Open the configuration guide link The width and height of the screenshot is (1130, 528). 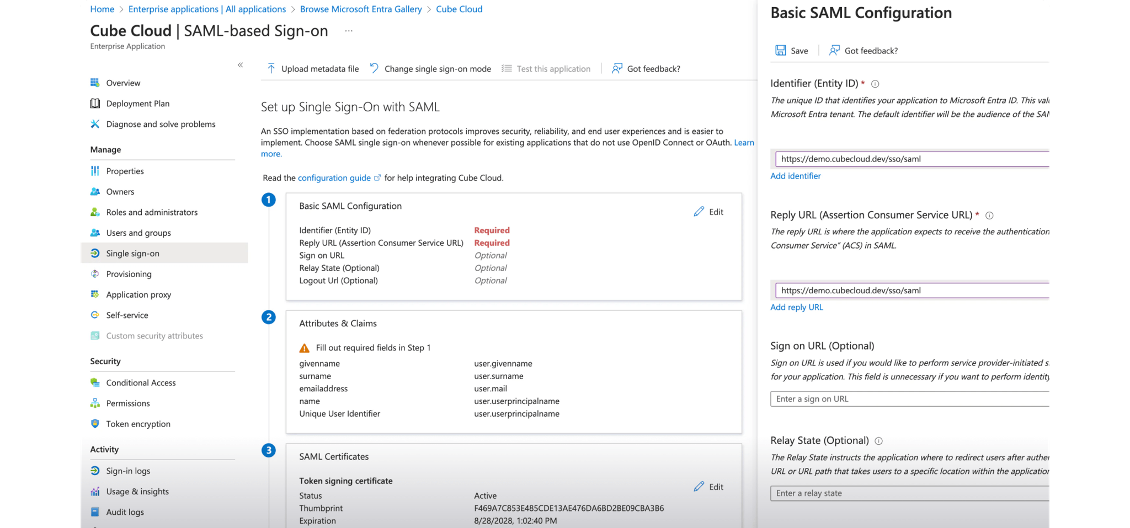point(334,178)
